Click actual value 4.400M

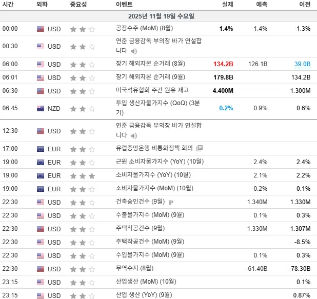pos(223,91)
